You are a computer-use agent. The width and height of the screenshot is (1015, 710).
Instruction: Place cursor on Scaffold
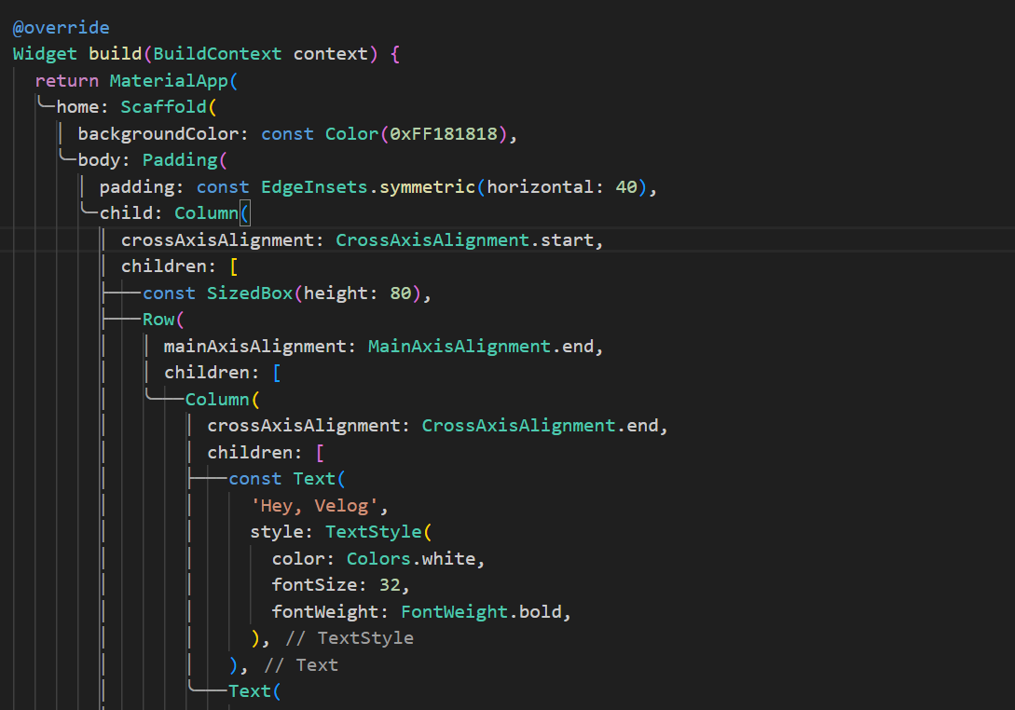(x=164, y=107)
